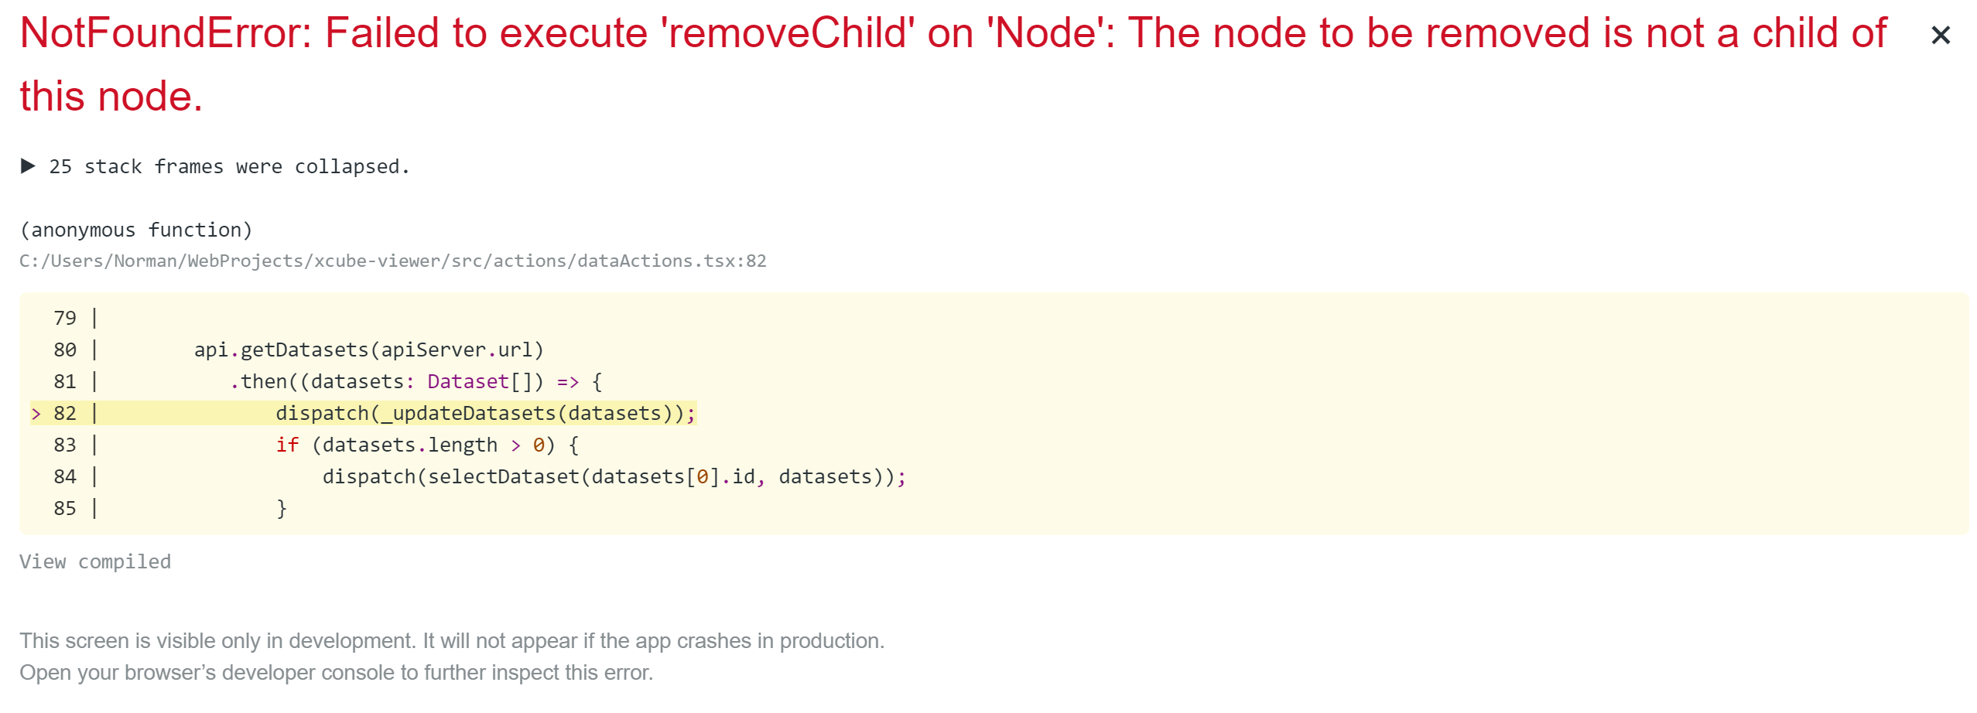Select the (anonymous function) frame label
The height and width of the screenshot is (713, 1977).
pyautogui.click(x=136, y=229)
